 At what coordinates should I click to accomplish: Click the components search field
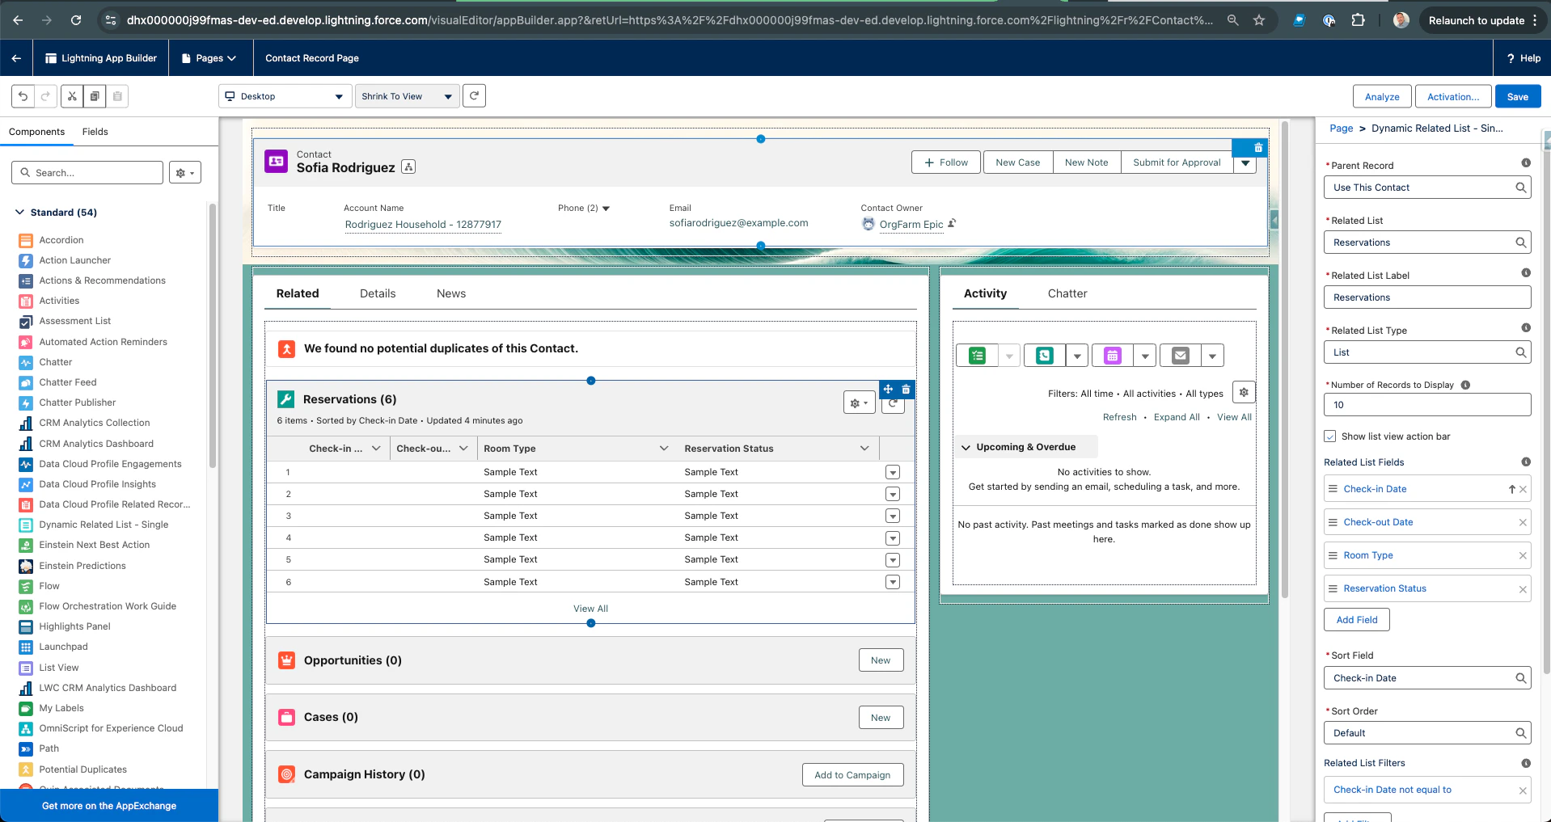tap(87, 173)
